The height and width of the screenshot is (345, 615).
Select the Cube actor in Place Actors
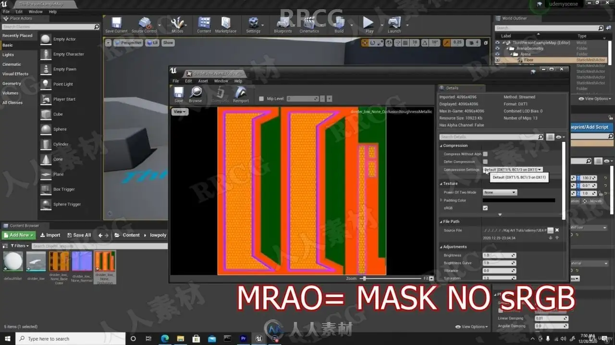pos(58,114)
